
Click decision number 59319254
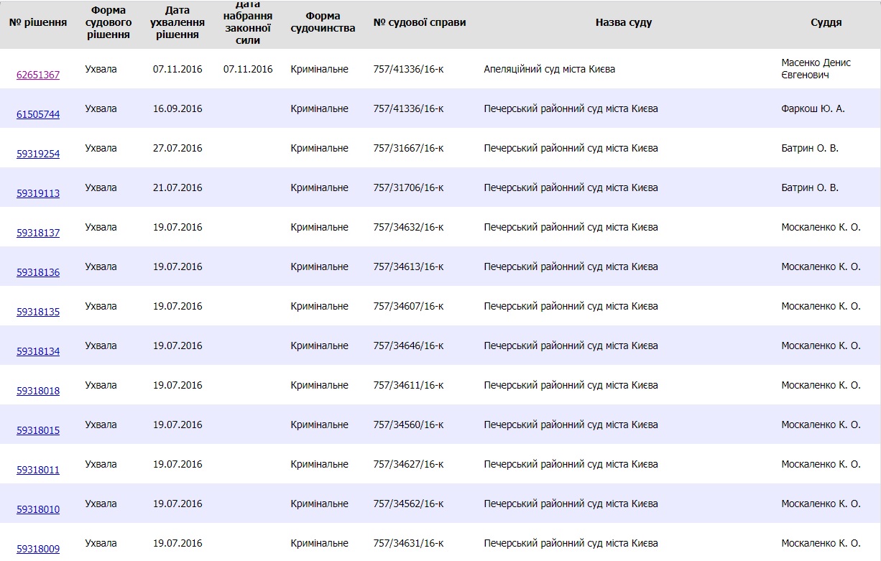(38, 154)
